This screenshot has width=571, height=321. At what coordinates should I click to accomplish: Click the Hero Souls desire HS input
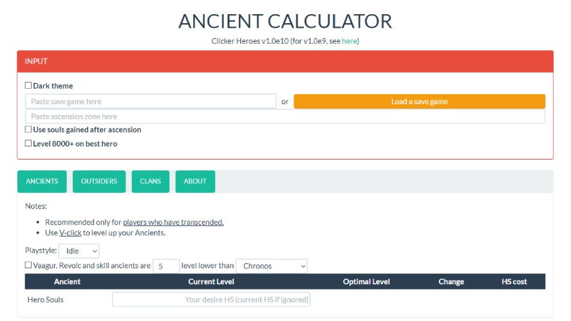tap(211, 300)
